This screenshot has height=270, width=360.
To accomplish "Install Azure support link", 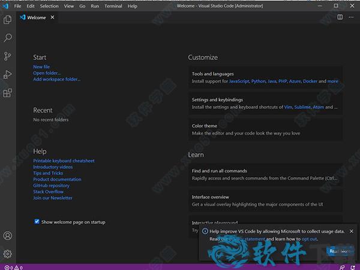I will coord(295,81).
